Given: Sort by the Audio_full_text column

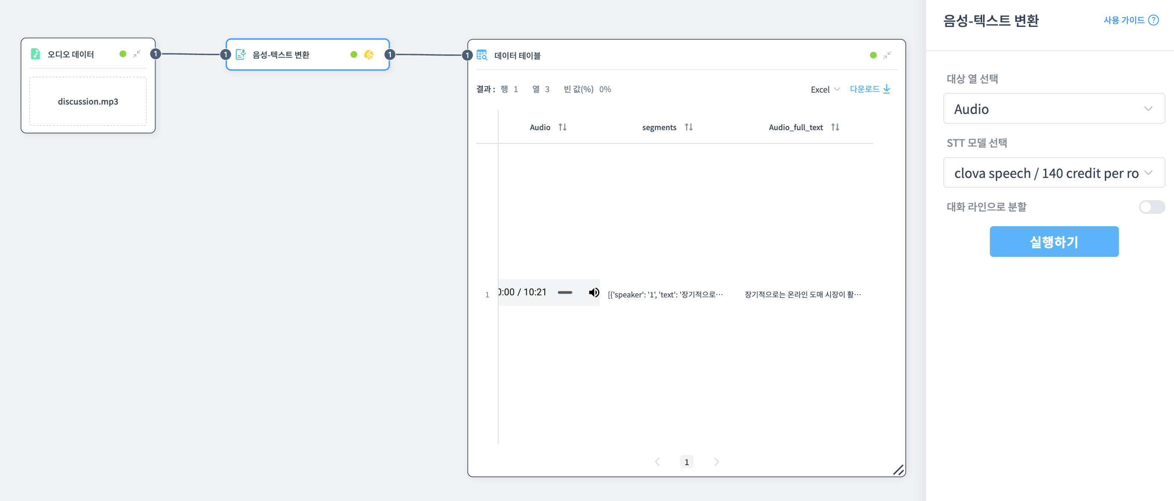Looking at the screenshot, I should click(x=835, y=128).
